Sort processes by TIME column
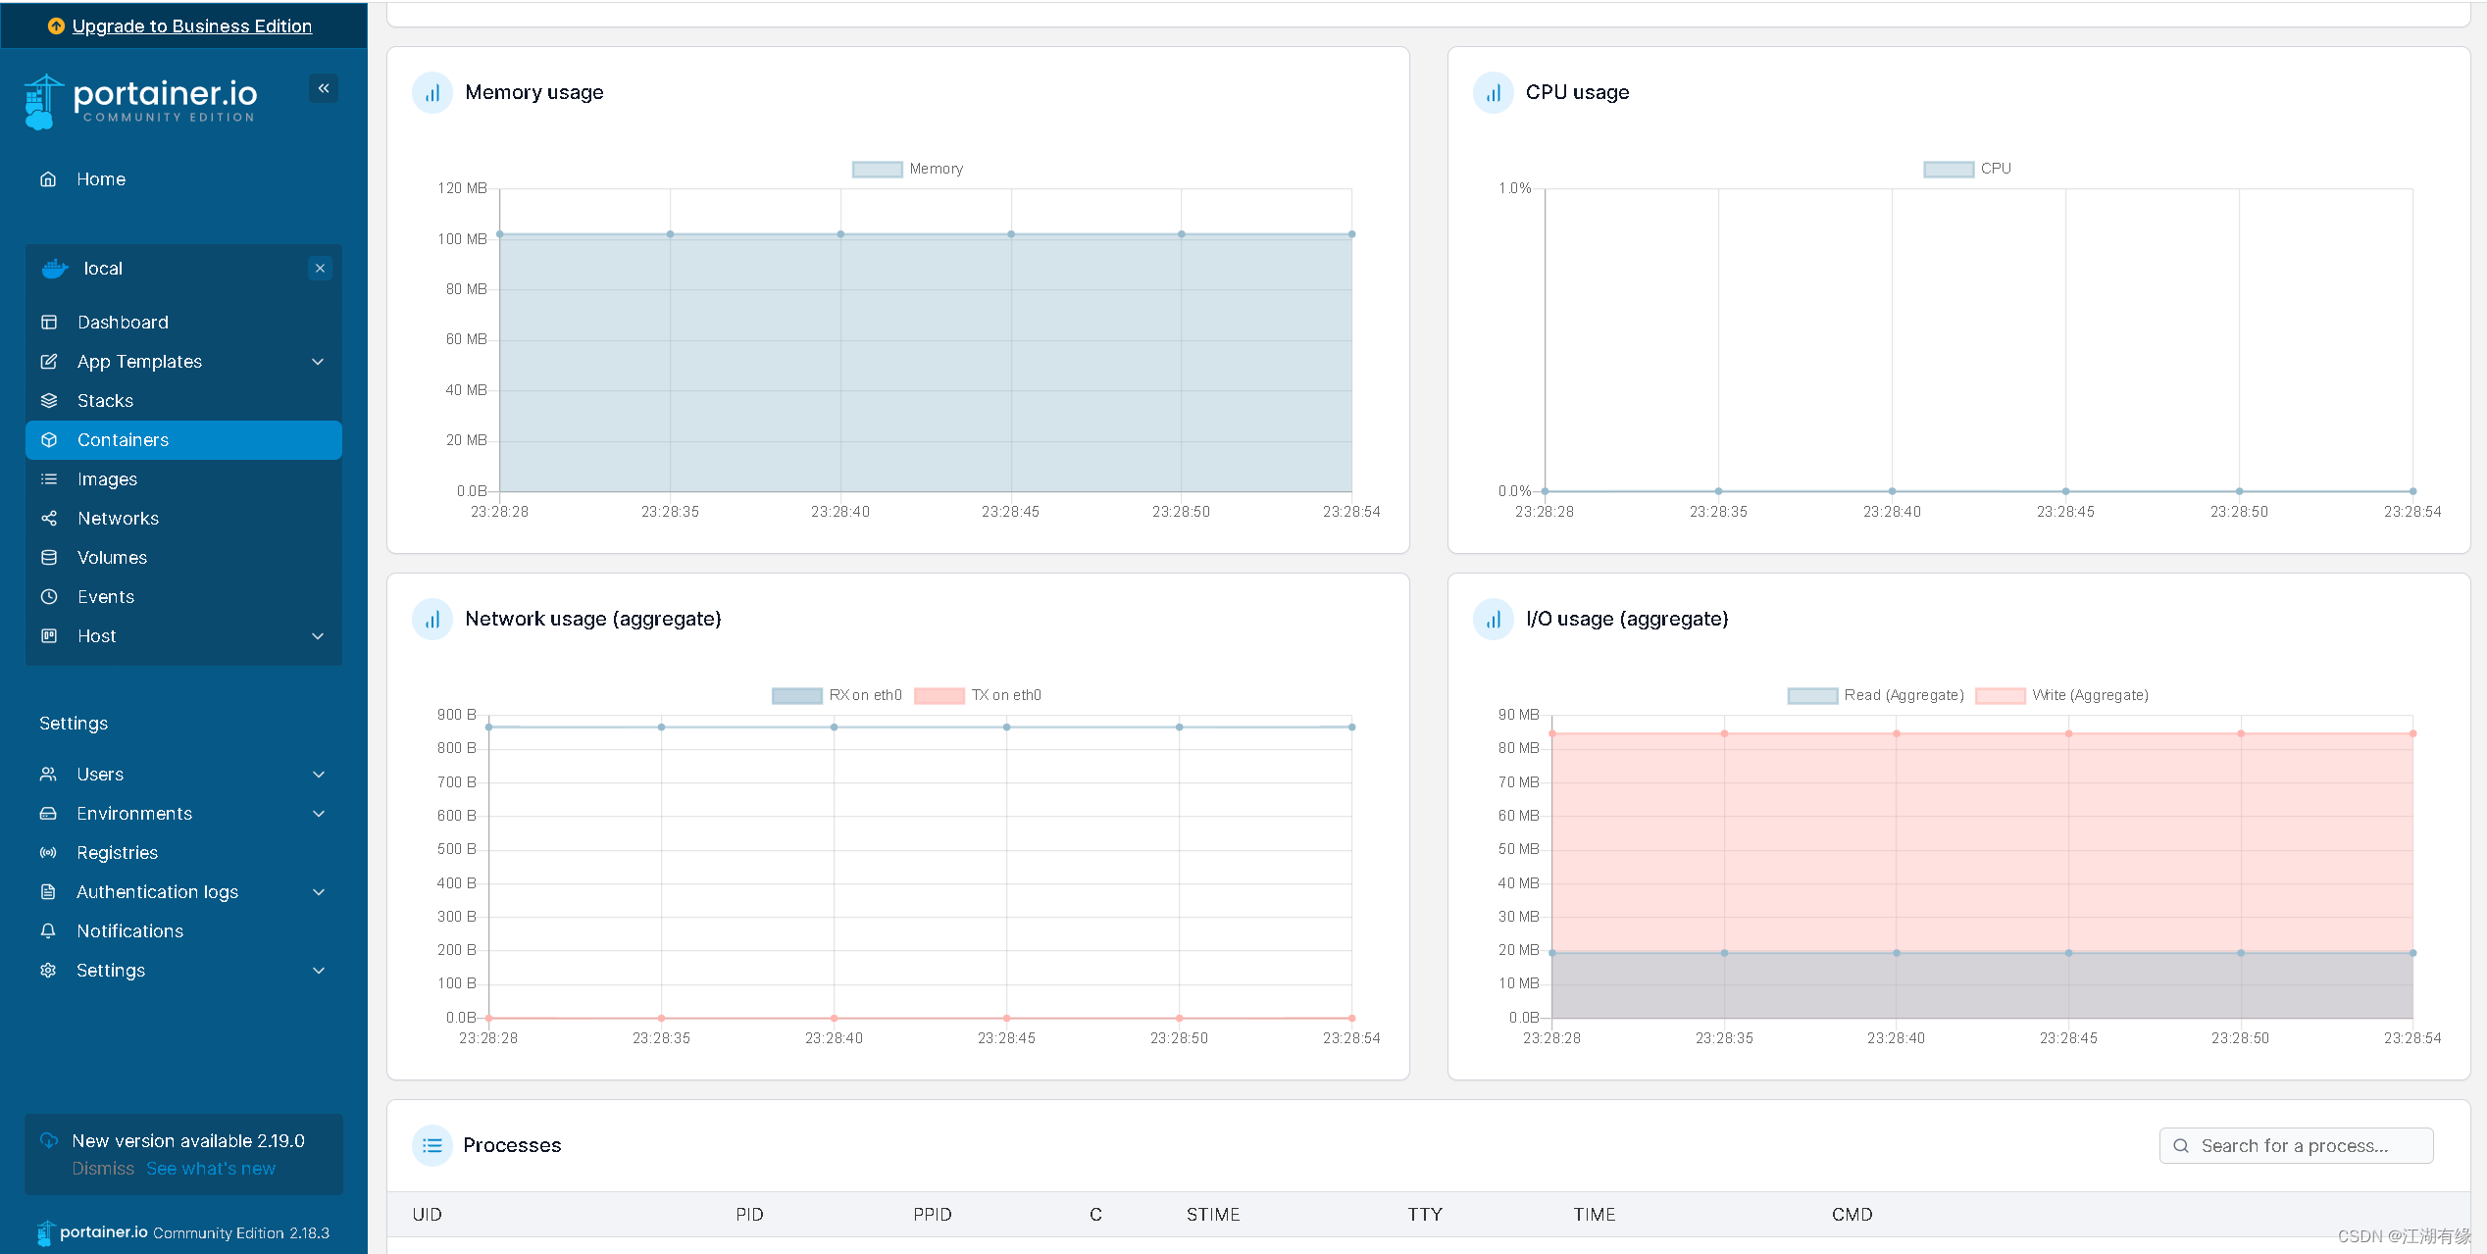 [x=1595, y=1215]
